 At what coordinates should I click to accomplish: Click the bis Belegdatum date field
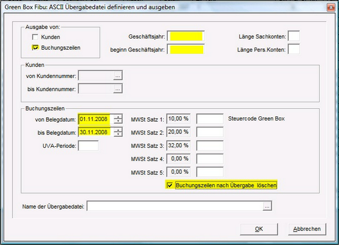pos(96,132)
